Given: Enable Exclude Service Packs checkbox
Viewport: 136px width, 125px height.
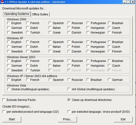Looking at the screenshot, I should pos(4,100).
